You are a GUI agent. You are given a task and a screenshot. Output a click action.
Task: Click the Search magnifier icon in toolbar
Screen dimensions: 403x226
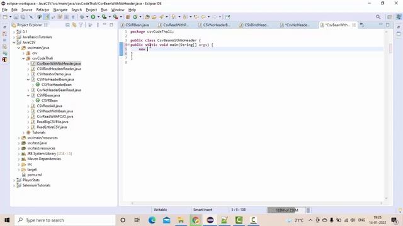click(x=378, y=17)
